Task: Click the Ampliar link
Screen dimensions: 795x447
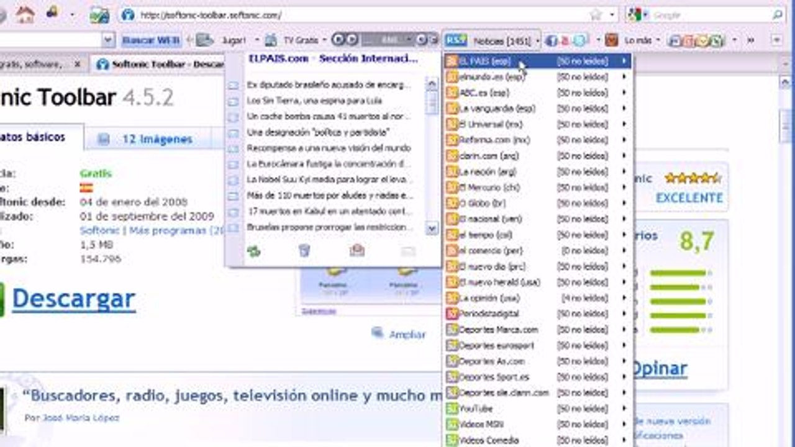Action: point(407,335)
